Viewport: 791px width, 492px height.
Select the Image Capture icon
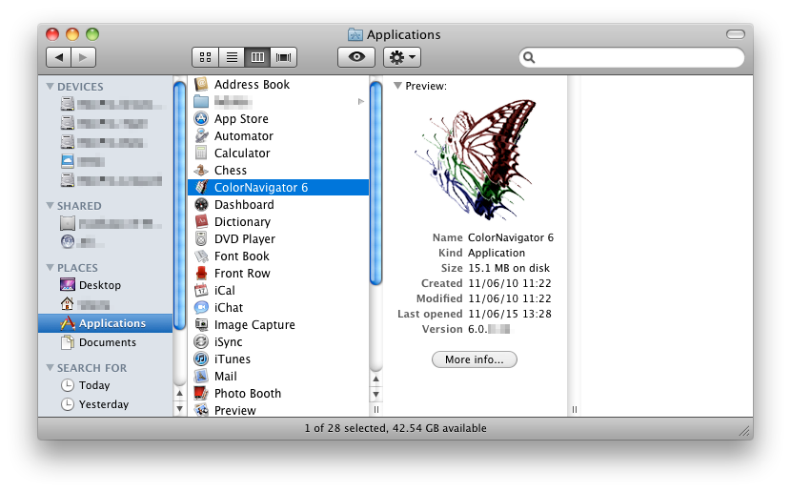[x=201, y=324]
